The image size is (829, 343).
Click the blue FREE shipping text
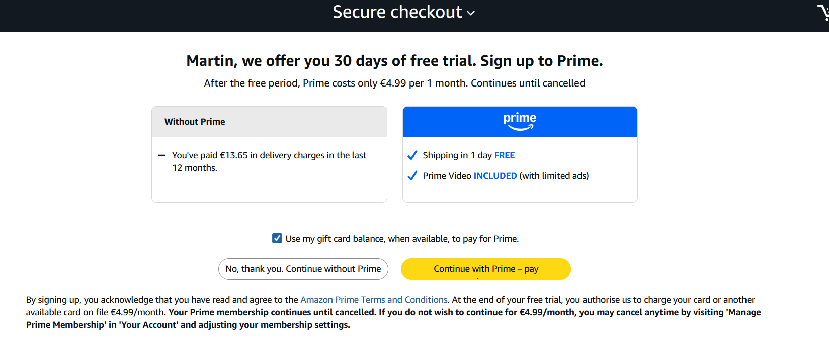coord(505,155)
